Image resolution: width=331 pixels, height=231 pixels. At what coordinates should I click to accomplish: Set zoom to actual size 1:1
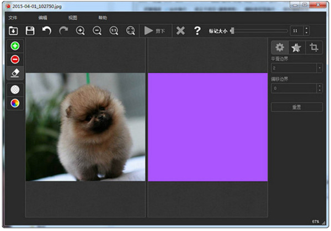point(114,31)
